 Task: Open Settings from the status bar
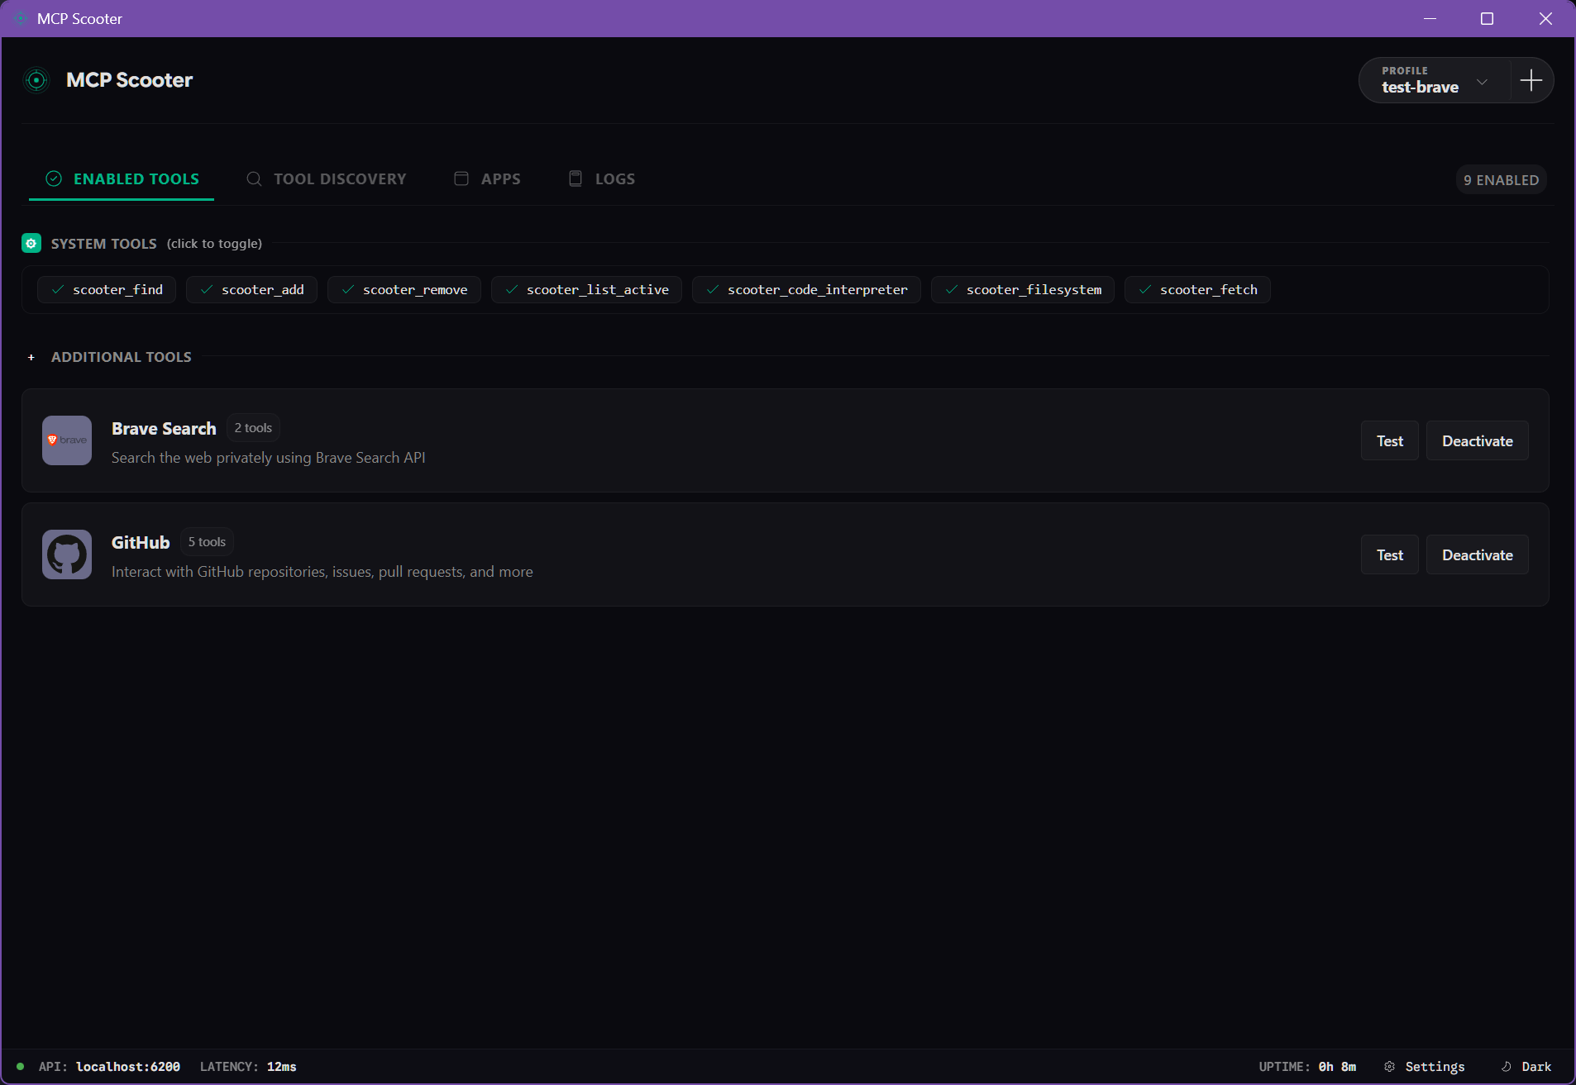tap(1425, 1066)
